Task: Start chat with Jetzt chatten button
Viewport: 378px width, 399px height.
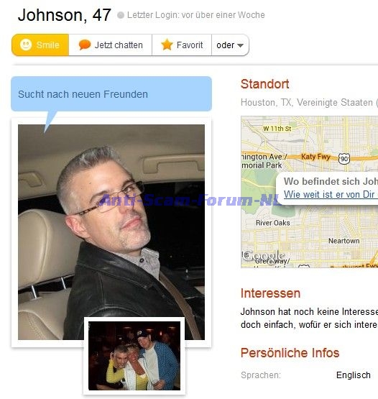Action: tap(111, 45)
